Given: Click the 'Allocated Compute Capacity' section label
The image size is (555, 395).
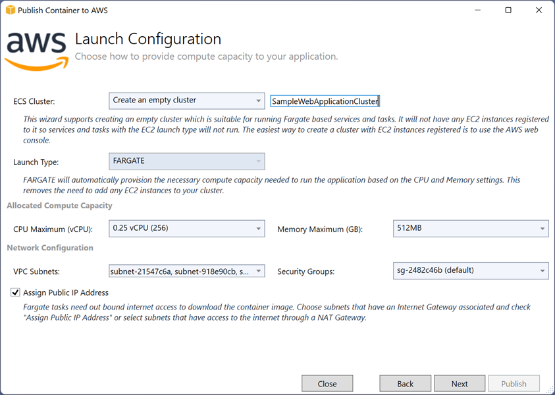Looking at the screenshot, I should click(x=59, y=206).
